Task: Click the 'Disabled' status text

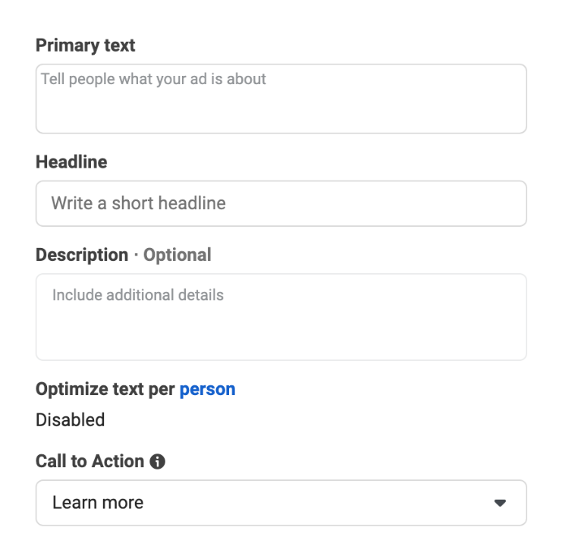Action: [x=71, y=420]
